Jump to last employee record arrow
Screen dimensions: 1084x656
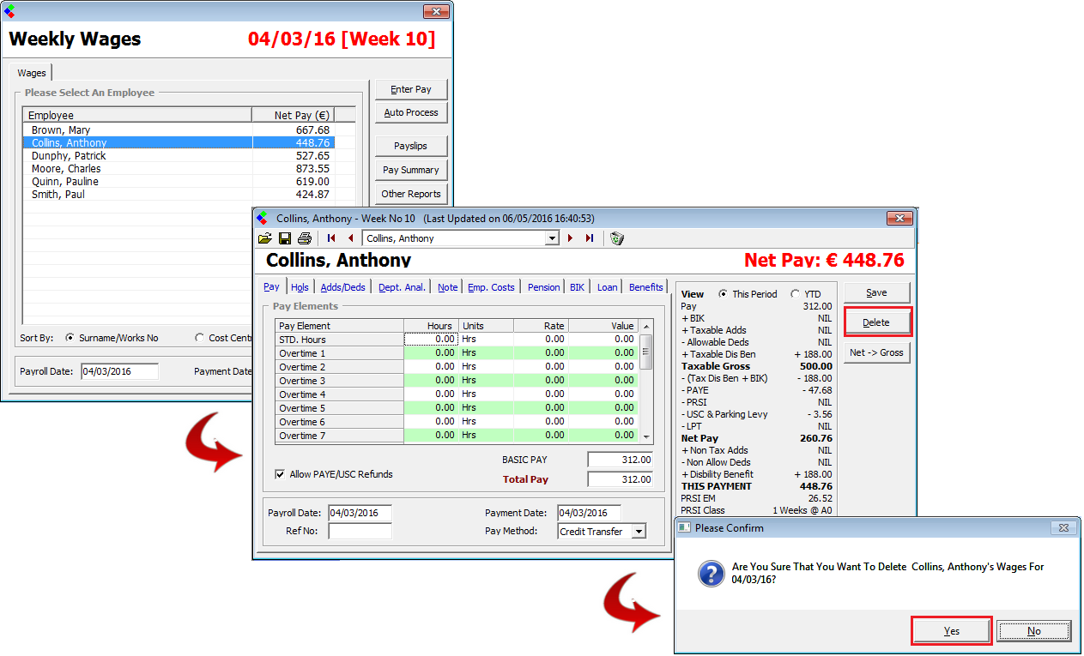pyautogui.click(x=590, y=238)
